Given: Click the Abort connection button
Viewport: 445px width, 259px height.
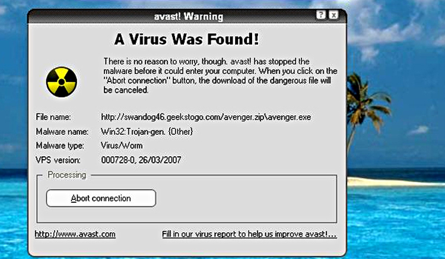Looking at the screenshot, I should (101, 198).
